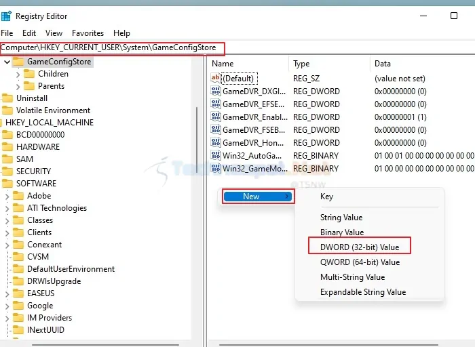Open the New submenu in context menu
This screenshot has width=475, height=347.
coord(258,197)
